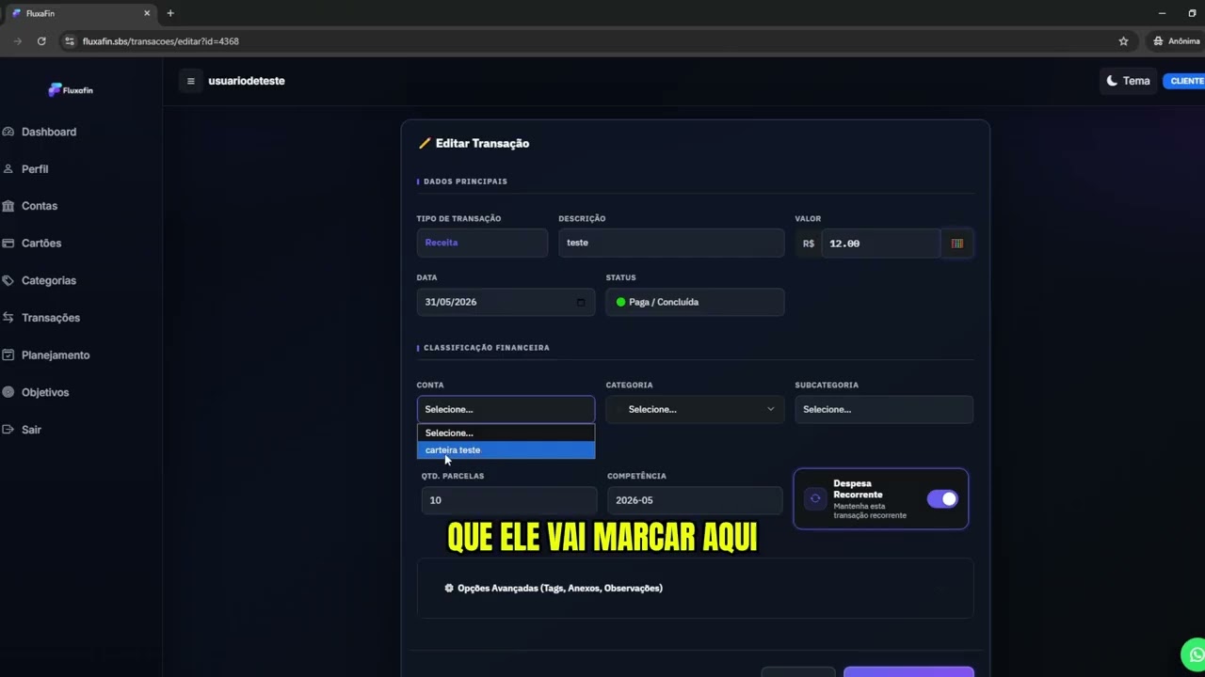Open a new browser tab
The height and width of the screenshot is (677, 1205).
[x=170, y=13]
